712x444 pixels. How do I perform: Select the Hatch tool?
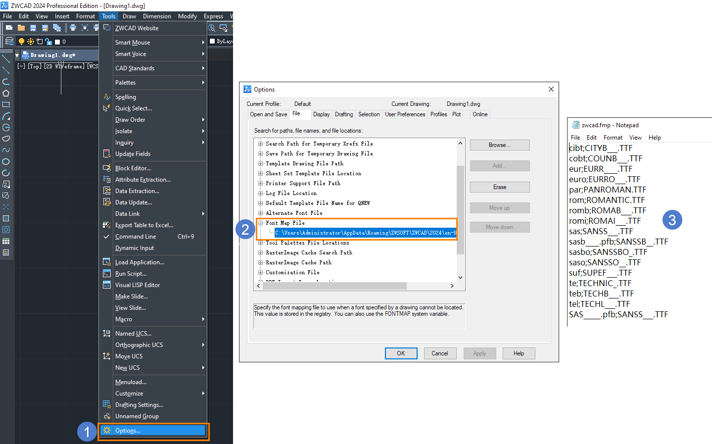pos(6,218)
